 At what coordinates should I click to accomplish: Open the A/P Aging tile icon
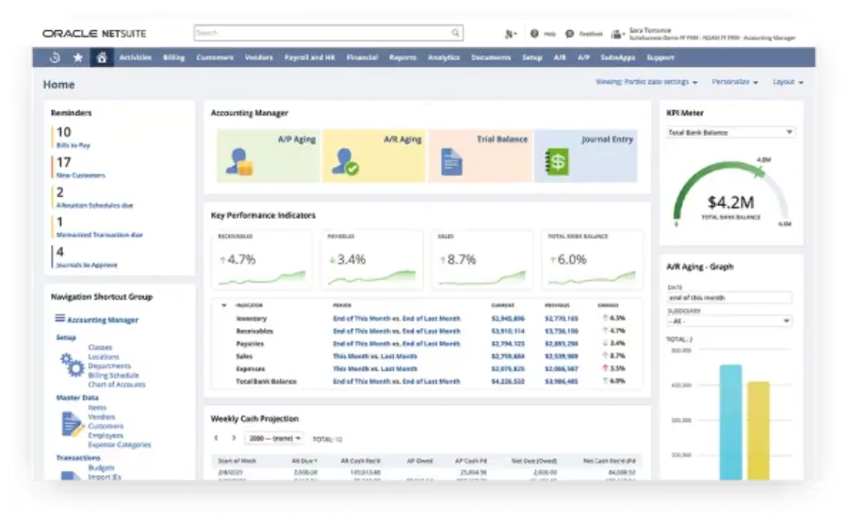(239, 162)
